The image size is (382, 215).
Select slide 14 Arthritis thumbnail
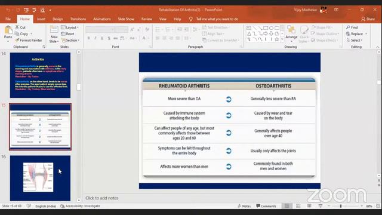point(40,75)
